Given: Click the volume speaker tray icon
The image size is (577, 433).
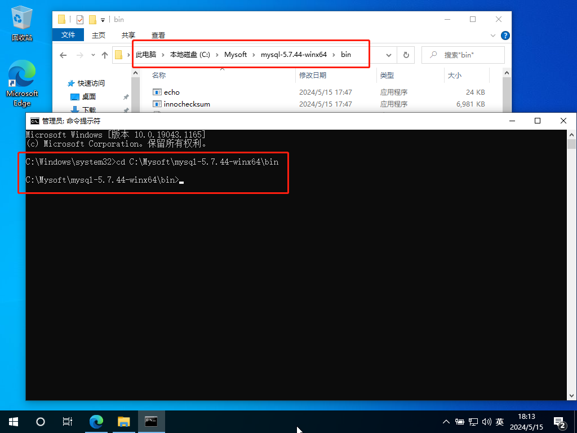Looking at the screenshot, I should tap(486, 422).
